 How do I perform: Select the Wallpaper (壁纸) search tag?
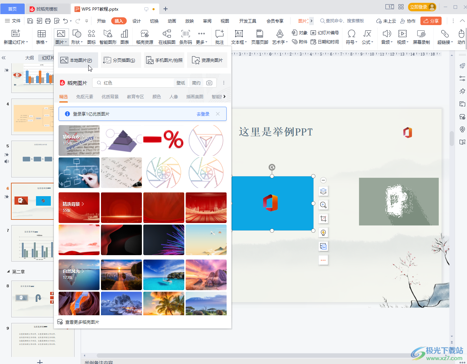[x=181, y=83]
